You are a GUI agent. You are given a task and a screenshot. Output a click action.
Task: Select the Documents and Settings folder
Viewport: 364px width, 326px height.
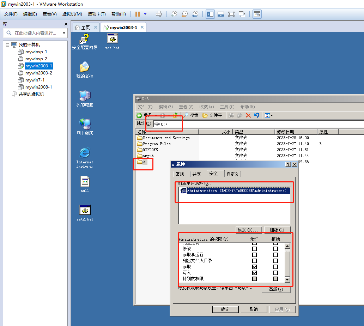point(163,138)
